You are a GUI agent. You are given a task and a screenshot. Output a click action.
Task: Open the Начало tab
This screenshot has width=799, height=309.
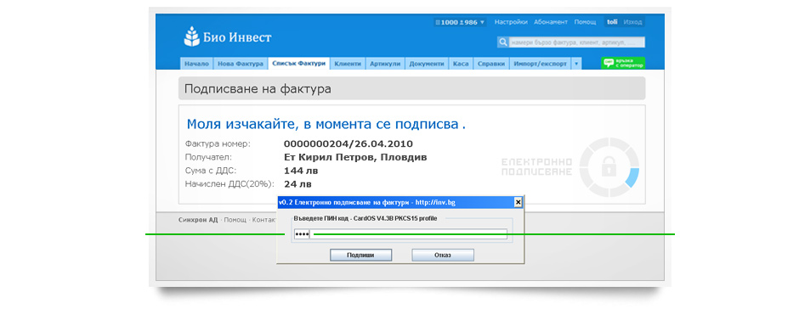pyautogui.click(x=196, y=64)
